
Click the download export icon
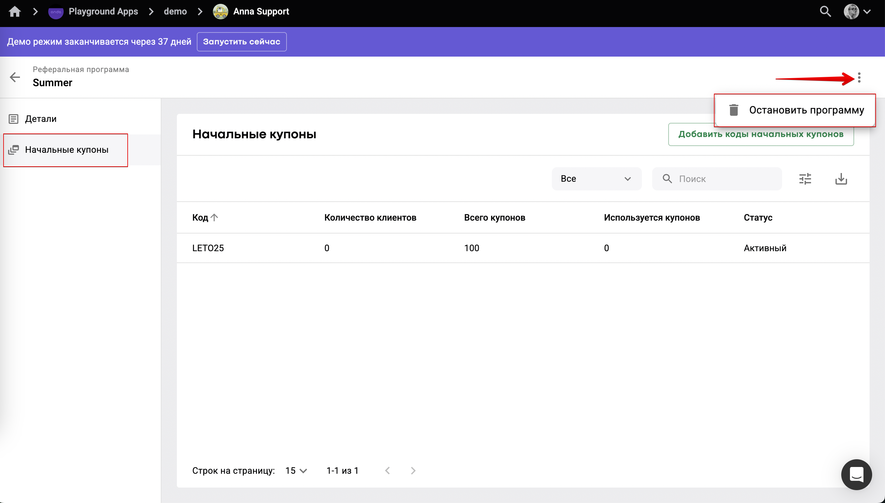pos(841,179)
